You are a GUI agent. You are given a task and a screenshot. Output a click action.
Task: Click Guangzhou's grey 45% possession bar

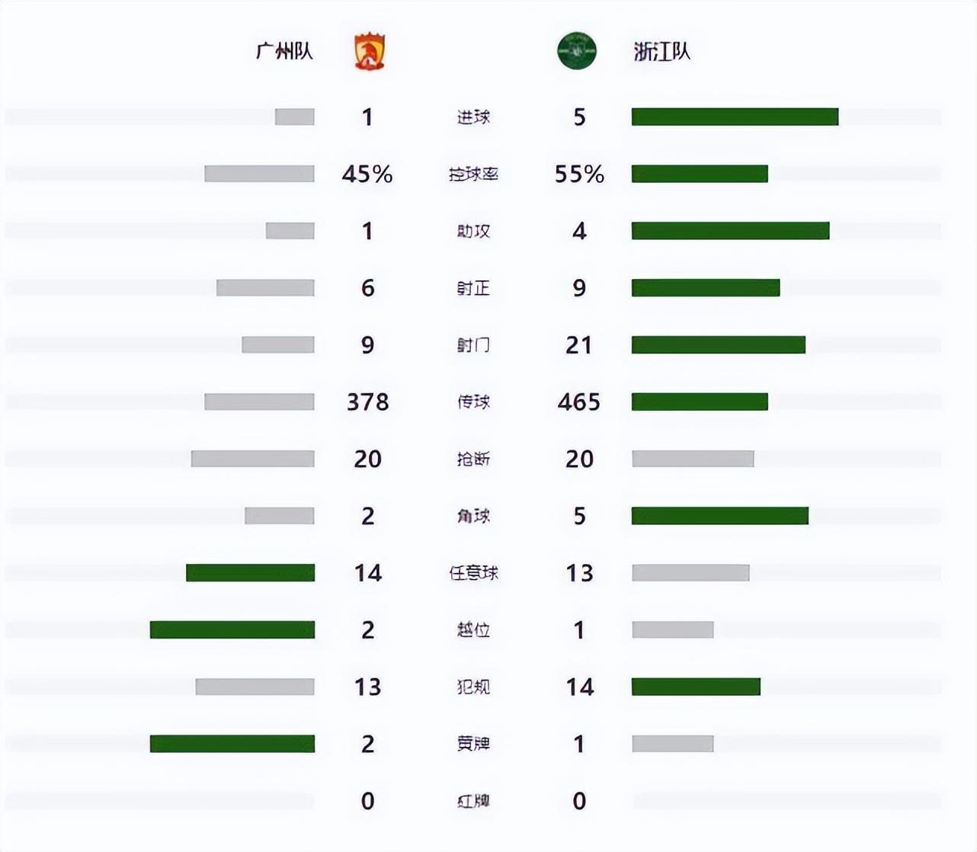pos(259,174)
